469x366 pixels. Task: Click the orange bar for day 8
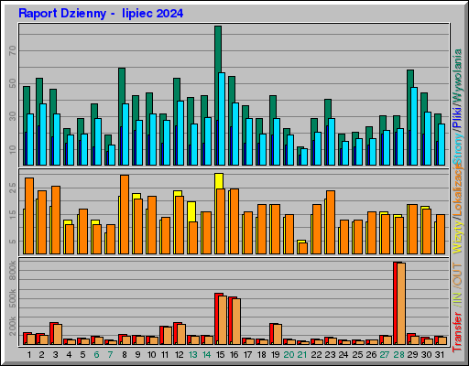[125, 214]
